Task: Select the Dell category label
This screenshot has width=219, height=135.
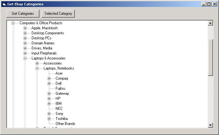Action: click(58, 83)
